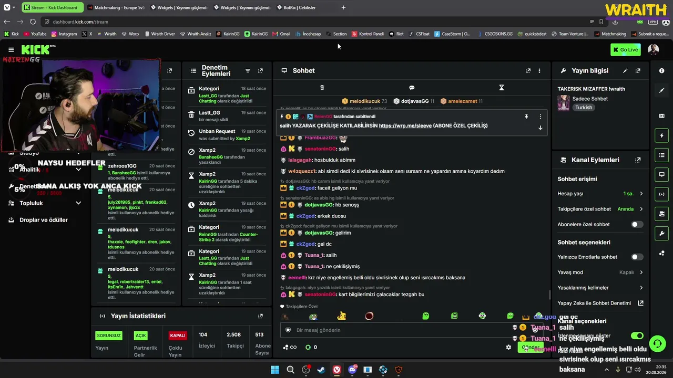Viewport: 673px width, 378px height.
Task: Pop out the Yayın bilgisi panel
Action: [x=638, y=70]
